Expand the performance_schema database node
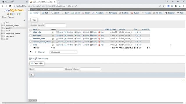186x104 pixels. pos(2,34)
